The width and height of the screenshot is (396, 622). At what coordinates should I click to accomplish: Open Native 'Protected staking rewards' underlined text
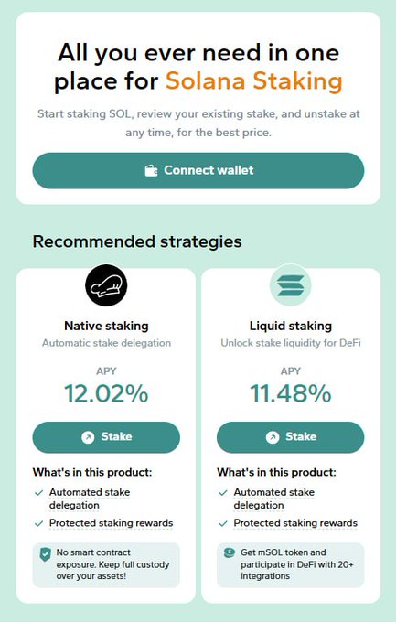click(x=111, y=523)
